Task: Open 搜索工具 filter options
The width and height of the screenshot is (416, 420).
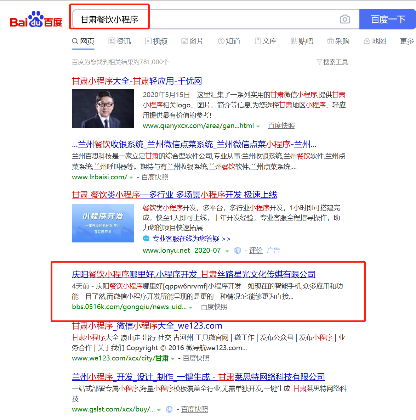Action: click(x=332, y=62)
